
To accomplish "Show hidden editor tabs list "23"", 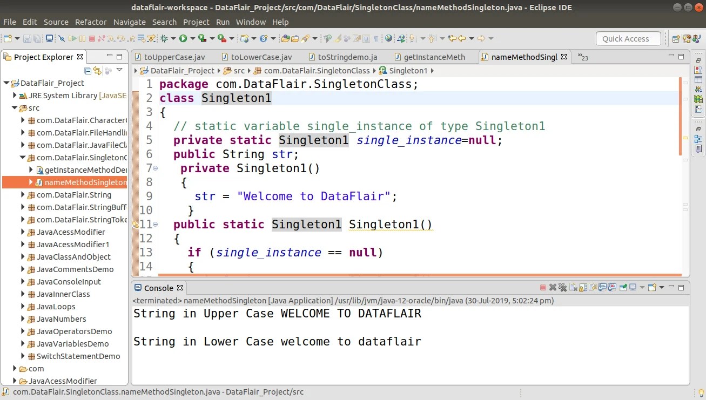I will [x=583, y=57].
